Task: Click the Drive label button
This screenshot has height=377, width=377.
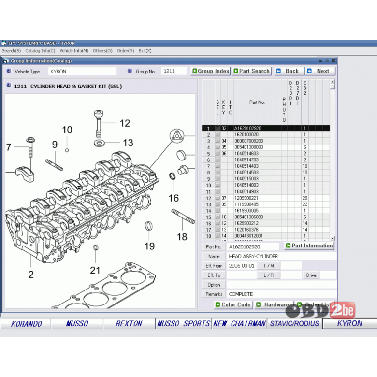Action: [311, 275]
